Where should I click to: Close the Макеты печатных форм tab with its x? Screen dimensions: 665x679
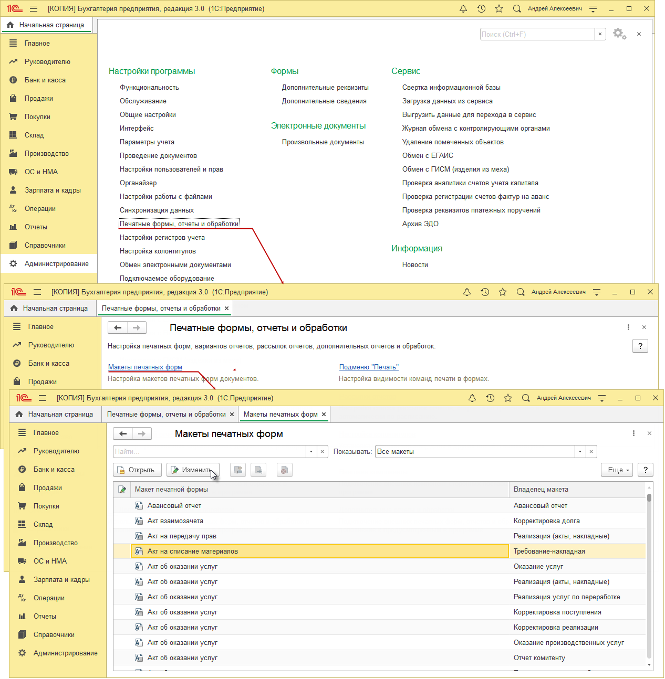coord(324,414)
